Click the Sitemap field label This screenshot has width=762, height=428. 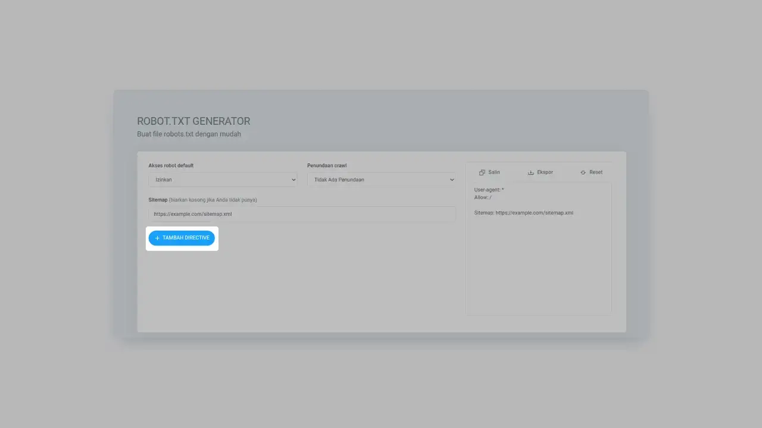[157, 200]
